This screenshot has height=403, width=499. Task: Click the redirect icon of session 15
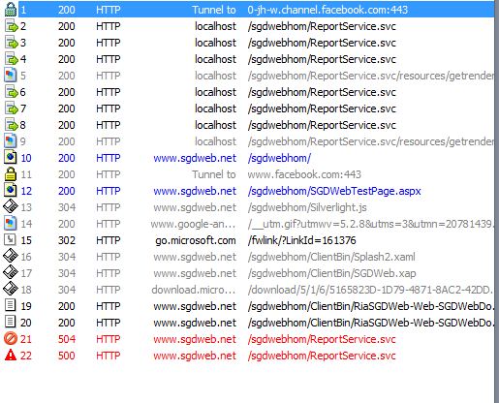click(x=11, y=240)
